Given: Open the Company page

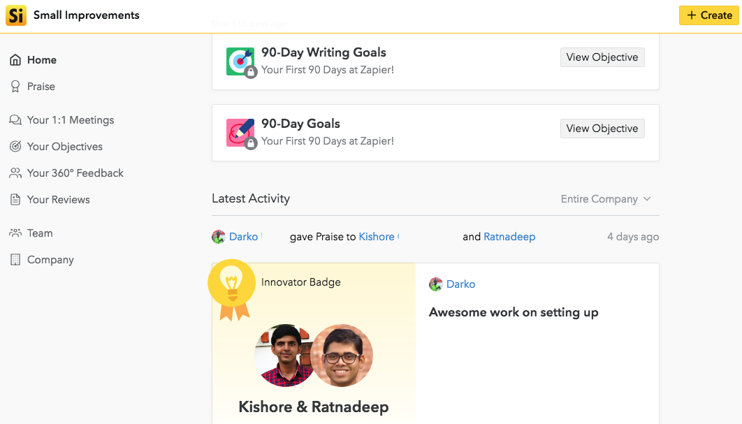Looking at the screenshot, I should 50,259.
